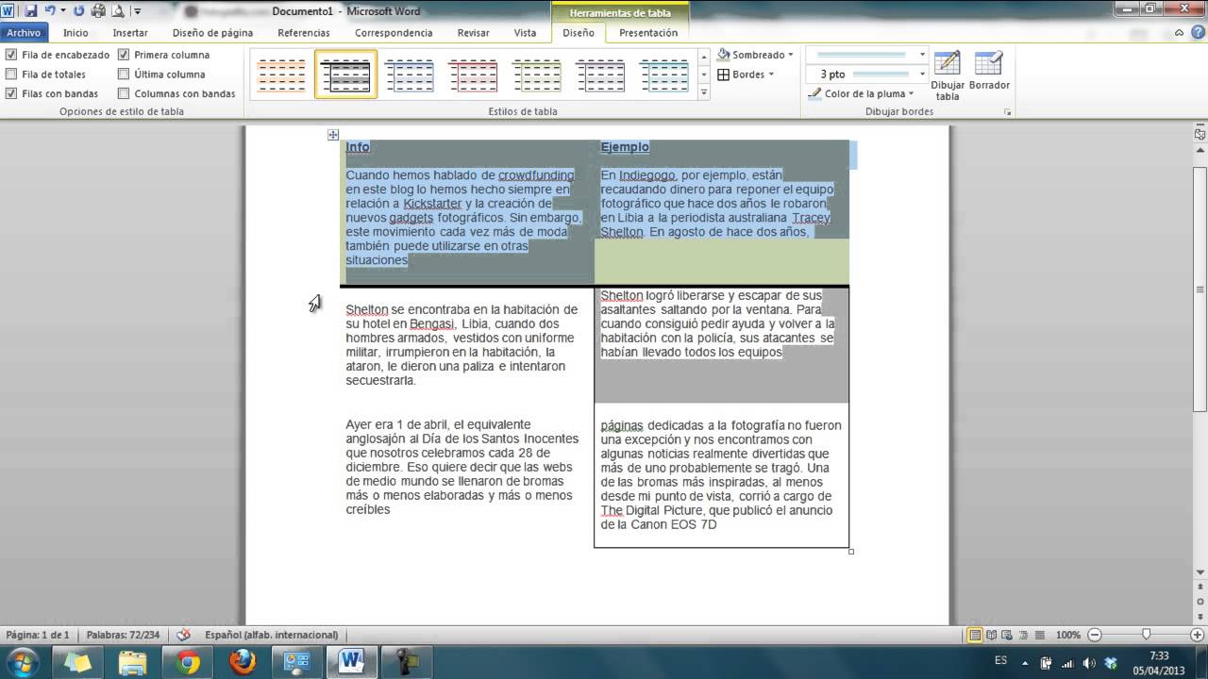Click Página: 1 de 1 in status bar
The width and height of the screenshot is (1208, 679).
38,635
